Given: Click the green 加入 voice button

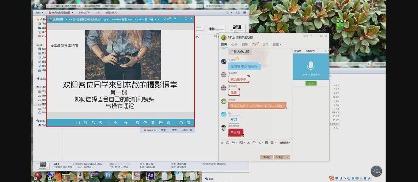Looking at the screenshot, I should tap(311, 83).
